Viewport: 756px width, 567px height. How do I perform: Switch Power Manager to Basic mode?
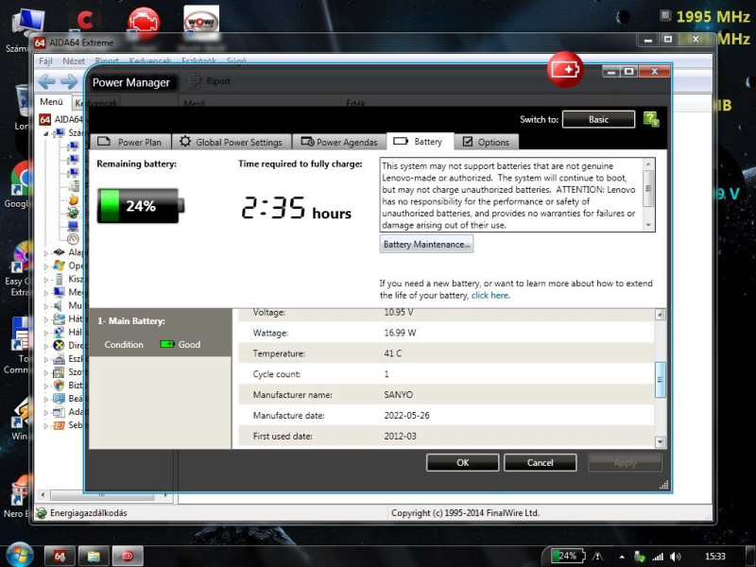pyautogui.click(x=598, y=119)
